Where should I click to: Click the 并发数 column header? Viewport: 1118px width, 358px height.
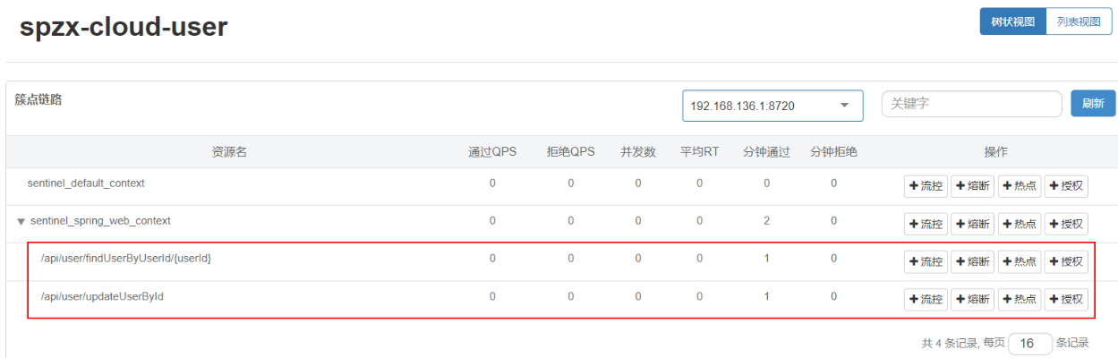(x=638, y=152)
